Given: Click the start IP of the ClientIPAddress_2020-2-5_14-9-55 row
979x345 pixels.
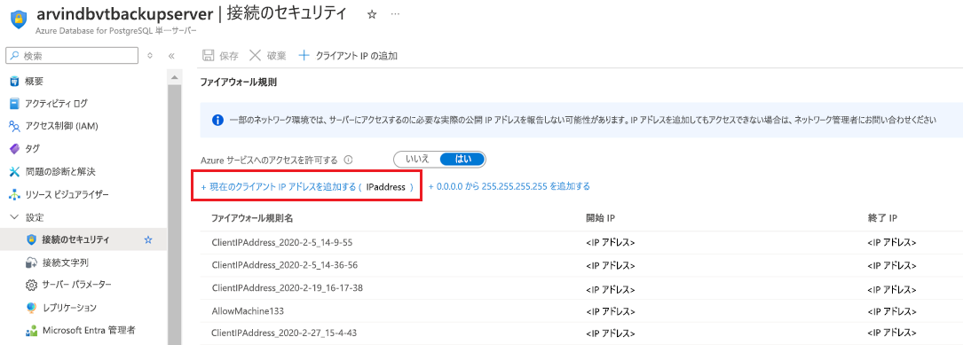Looking at the screenshot, I should [x=610, y=242].
